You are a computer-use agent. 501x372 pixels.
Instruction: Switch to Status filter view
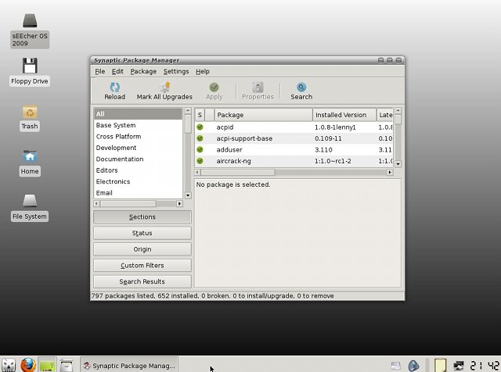coord(142,233)
